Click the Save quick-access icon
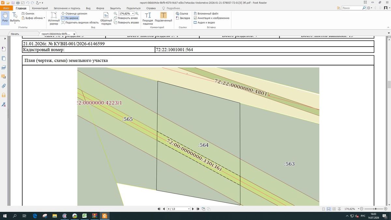 point(13,3)
